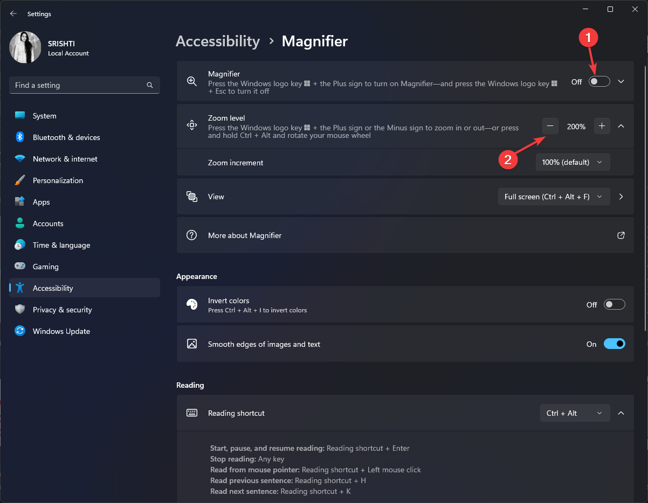Click the Zoom increment label

coord(236,163)
